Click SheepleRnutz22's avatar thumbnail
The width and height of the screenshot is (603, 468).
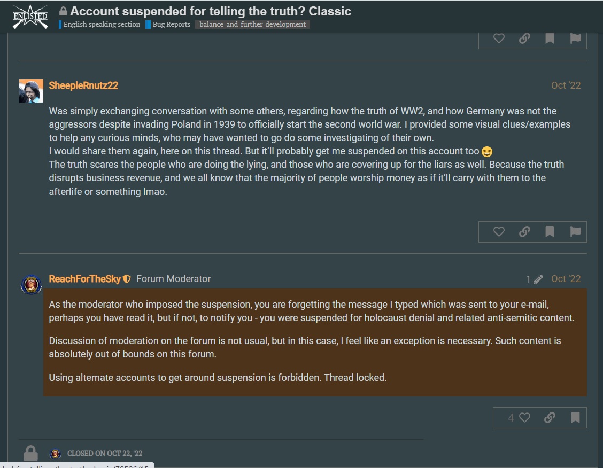[31, 91]
